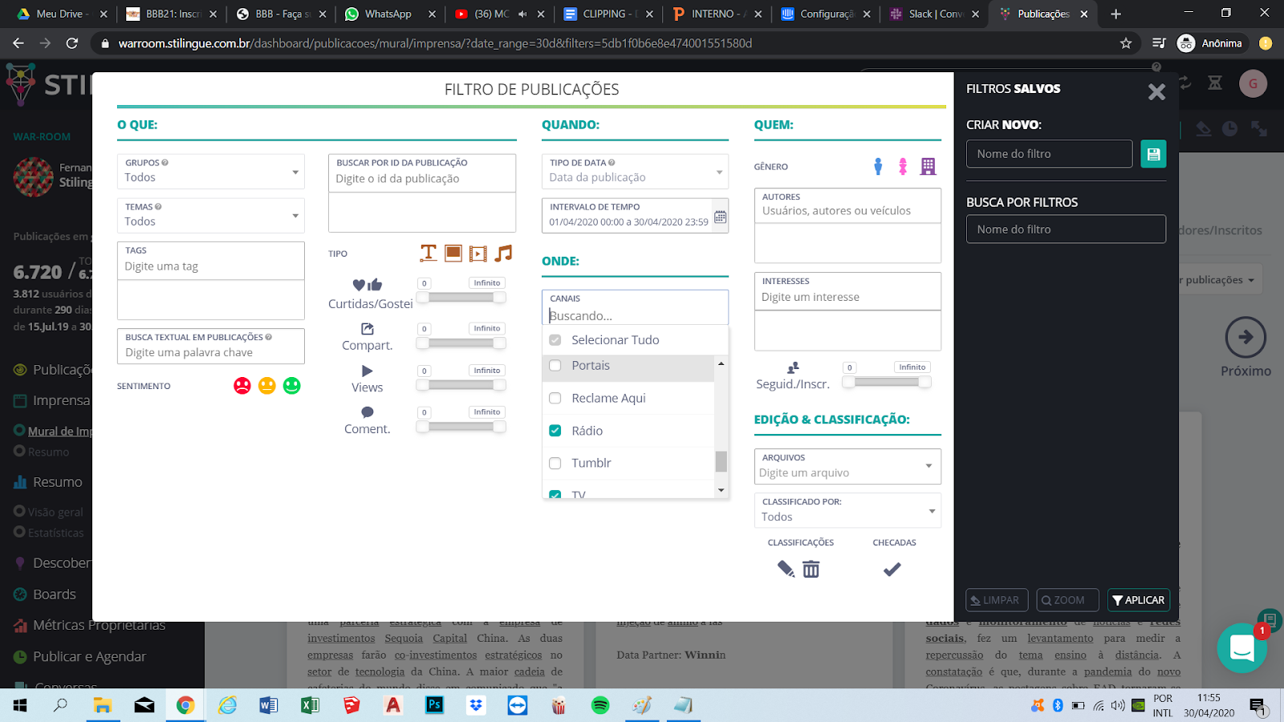
Task: Select the music note audio type icon
Action: point(503,254)
